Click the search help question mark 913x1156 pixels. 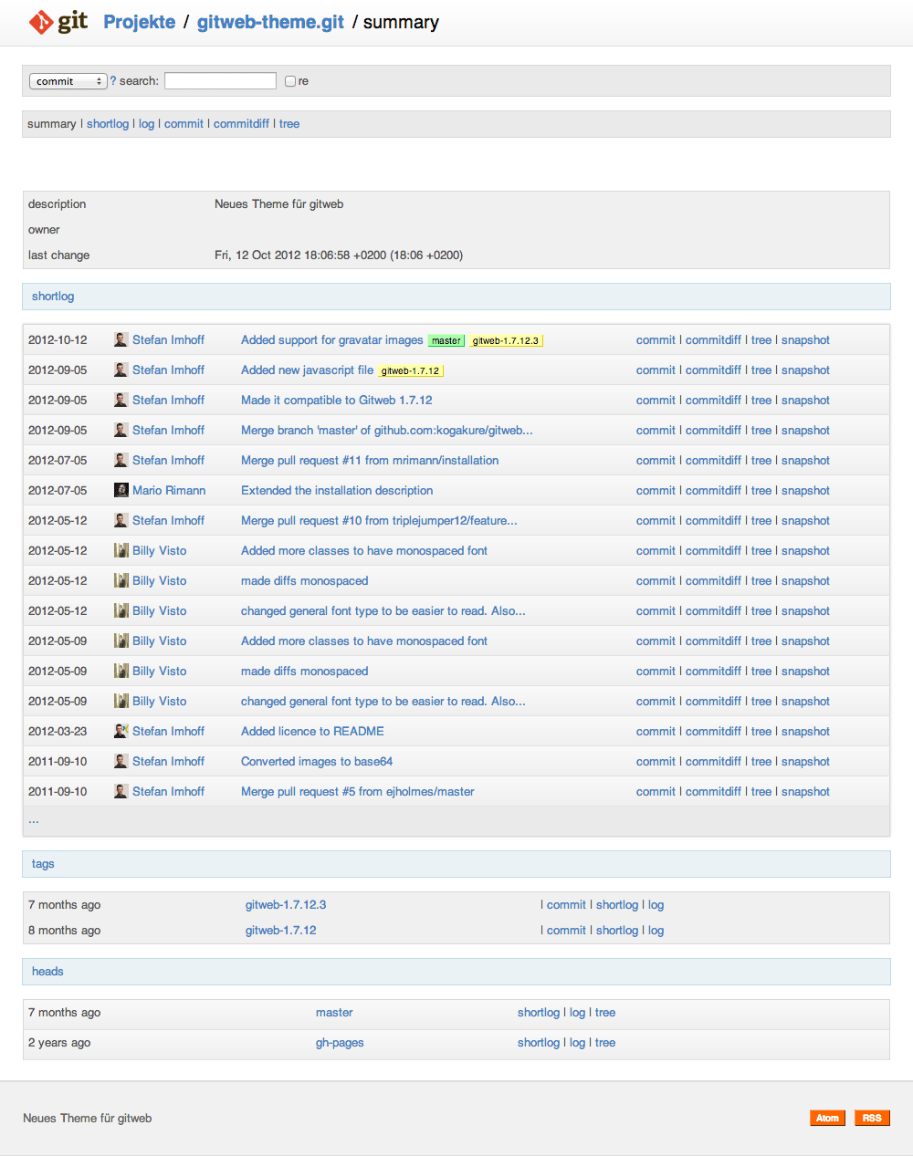(x=113, y=81)
